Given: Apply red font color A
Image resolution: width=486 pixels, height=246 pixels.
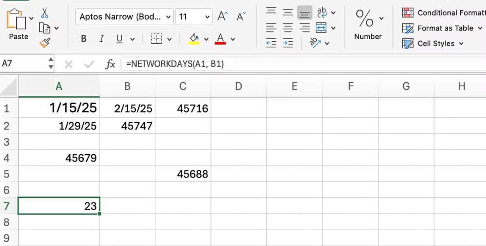Looking at the screenshot, I should (220, 39).
